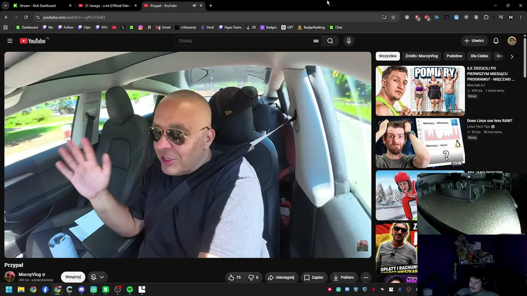
Task: Switch to the 21 Savage - a lot tab
Action: pyautogui.click(x=107, y=6)
